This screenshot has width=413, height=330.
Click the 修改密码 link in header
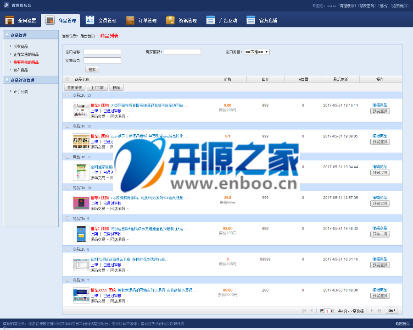pyautogui.click(x=367, y=5)
